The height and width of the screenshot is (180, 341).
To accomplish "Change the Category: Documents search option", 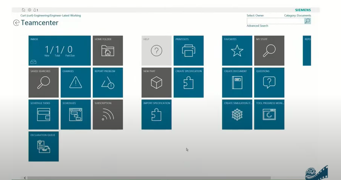I will tap(298, 16).
